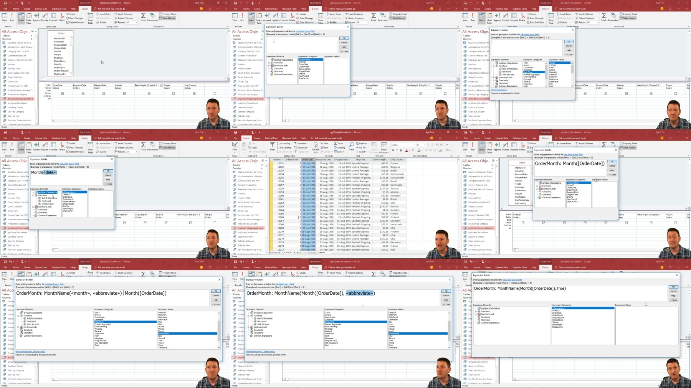This screenshot has width=691, height=388.
Task: Click Save in the Home ribbon's Records group
Action: [x=325, y=147]
